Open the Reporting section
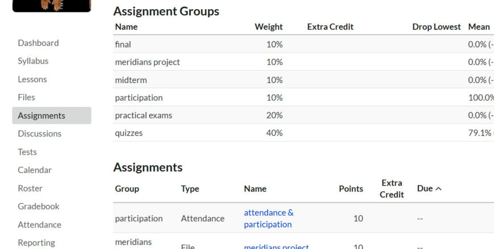Screen dimensions: 494x249 36,243
